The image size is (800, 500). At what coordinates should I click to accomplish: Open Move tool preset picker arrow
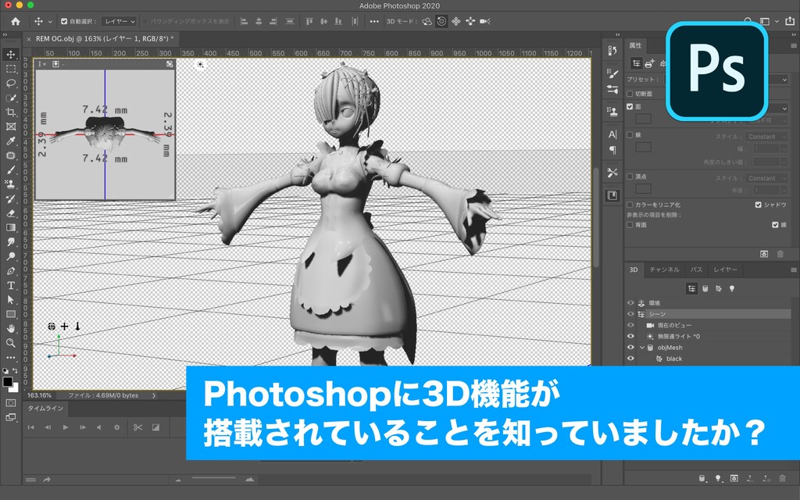[50, 21]
